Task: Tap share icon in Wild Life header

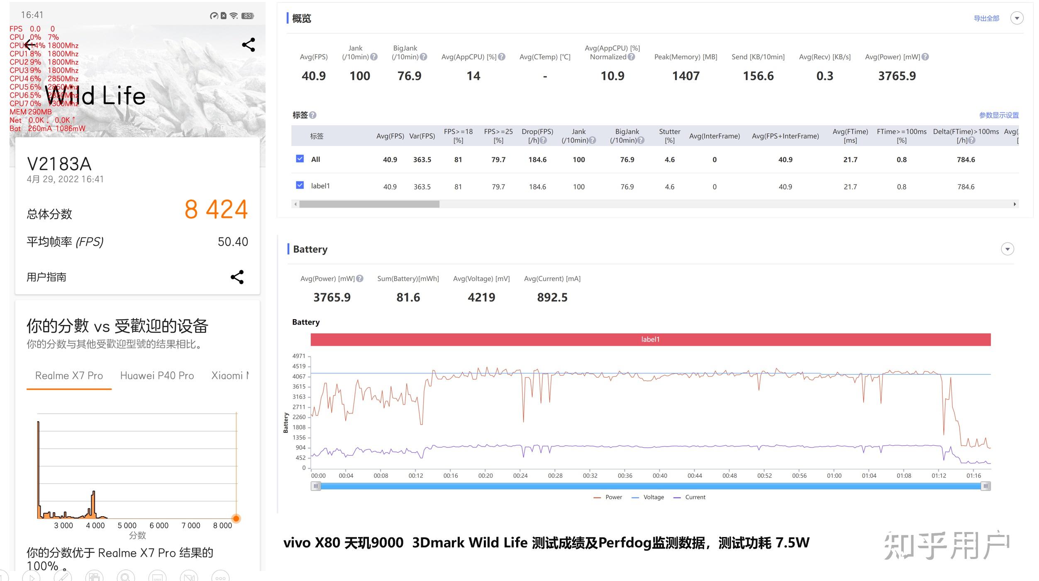Action: pyautogui.click(x=249, y=45)
